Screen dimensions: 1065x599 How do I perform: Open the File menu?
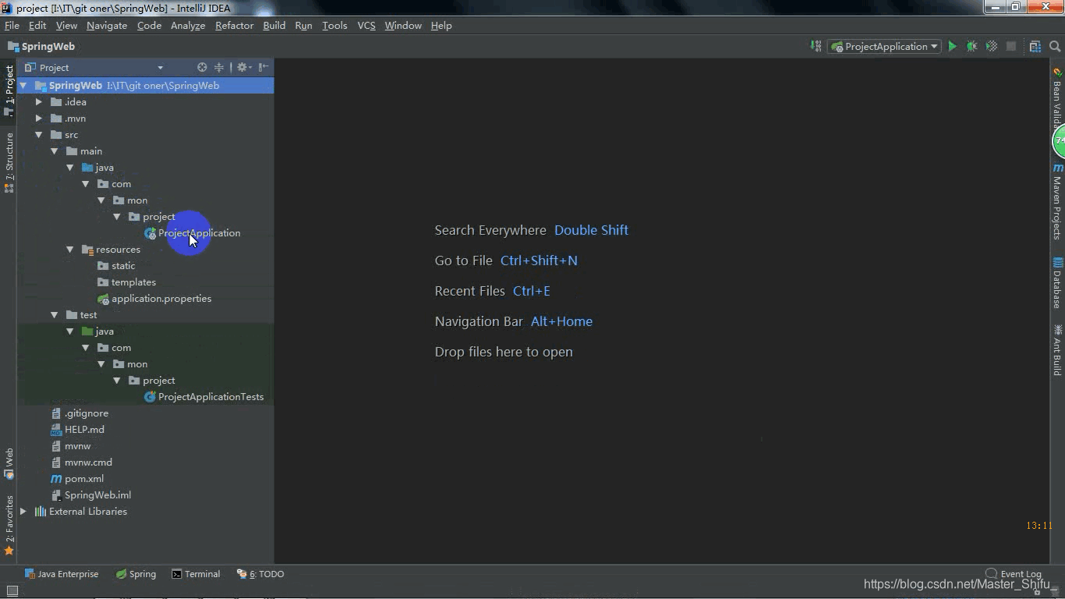pyautogui.click(x=12, y=26)
